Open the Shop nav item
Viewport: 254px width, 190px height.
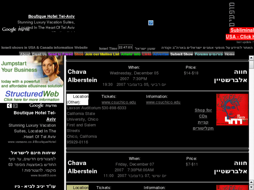(x=79, y=54)
